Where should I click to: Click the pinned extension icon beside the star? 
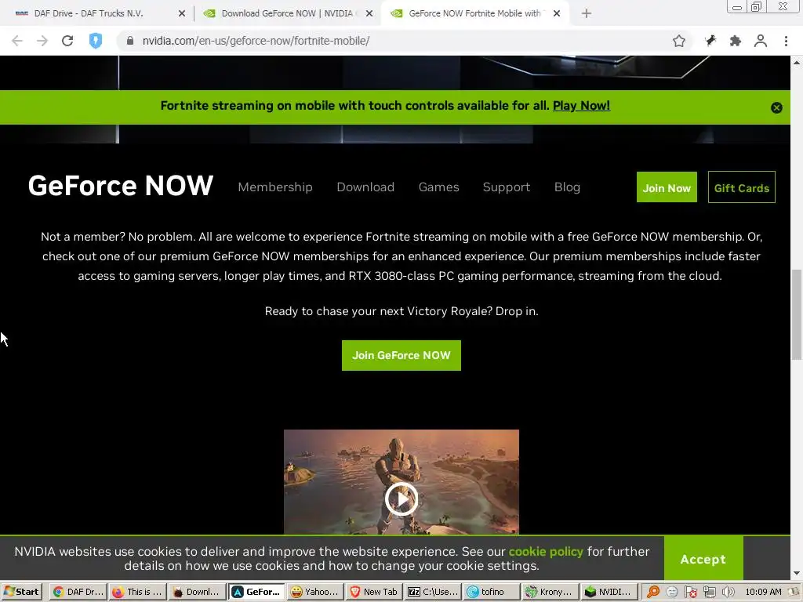710,41
